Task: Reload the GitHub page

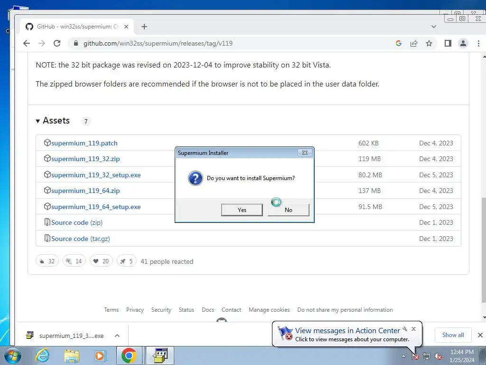Action: pyautogui.click(x=57, y=43)
